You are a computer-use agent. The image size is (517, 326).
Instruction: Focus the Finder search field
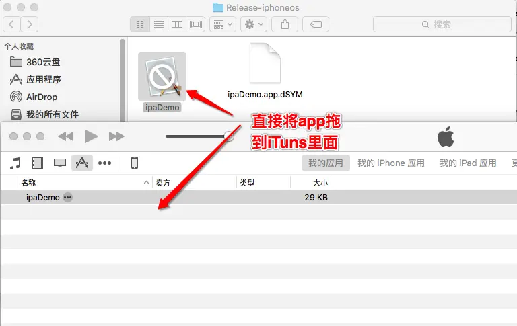(x=442, y=24)
